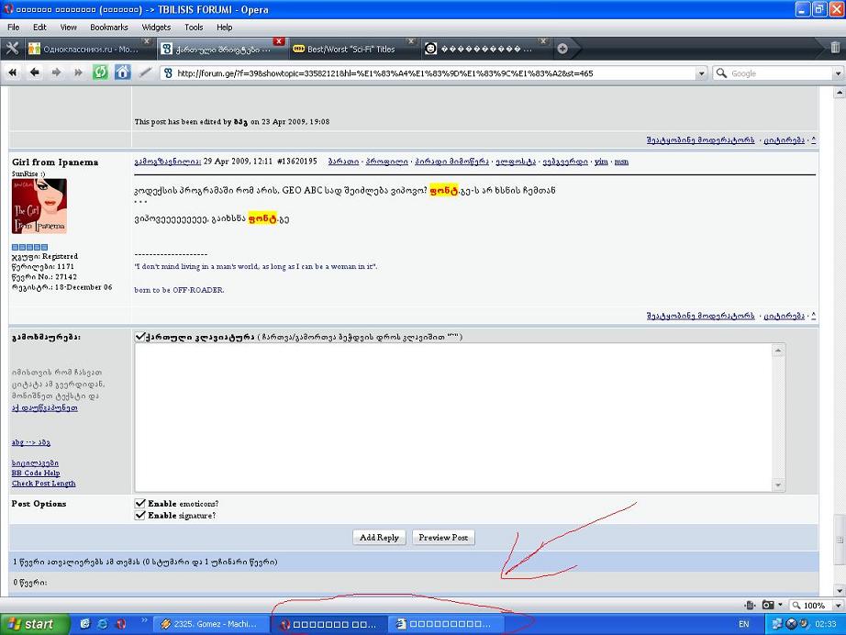Click Girl from Ipanema avatar image
Image resolution: width=846 pixels, height=635 pixels.
coord(39,206)
